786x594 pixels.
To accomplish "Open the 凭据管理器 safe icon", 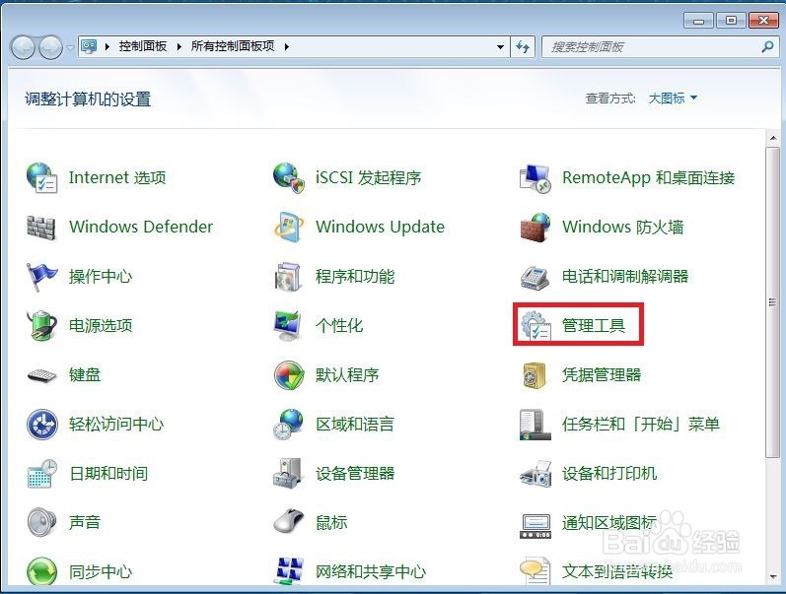I will pos(536,375).
